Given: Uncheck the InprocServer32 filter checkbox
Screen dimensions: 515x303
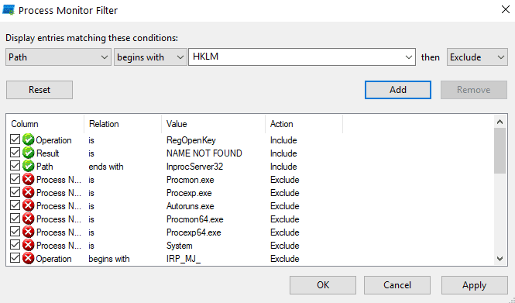Looking at the screenshot, I should pyautogui.click(x=15, y=166).
